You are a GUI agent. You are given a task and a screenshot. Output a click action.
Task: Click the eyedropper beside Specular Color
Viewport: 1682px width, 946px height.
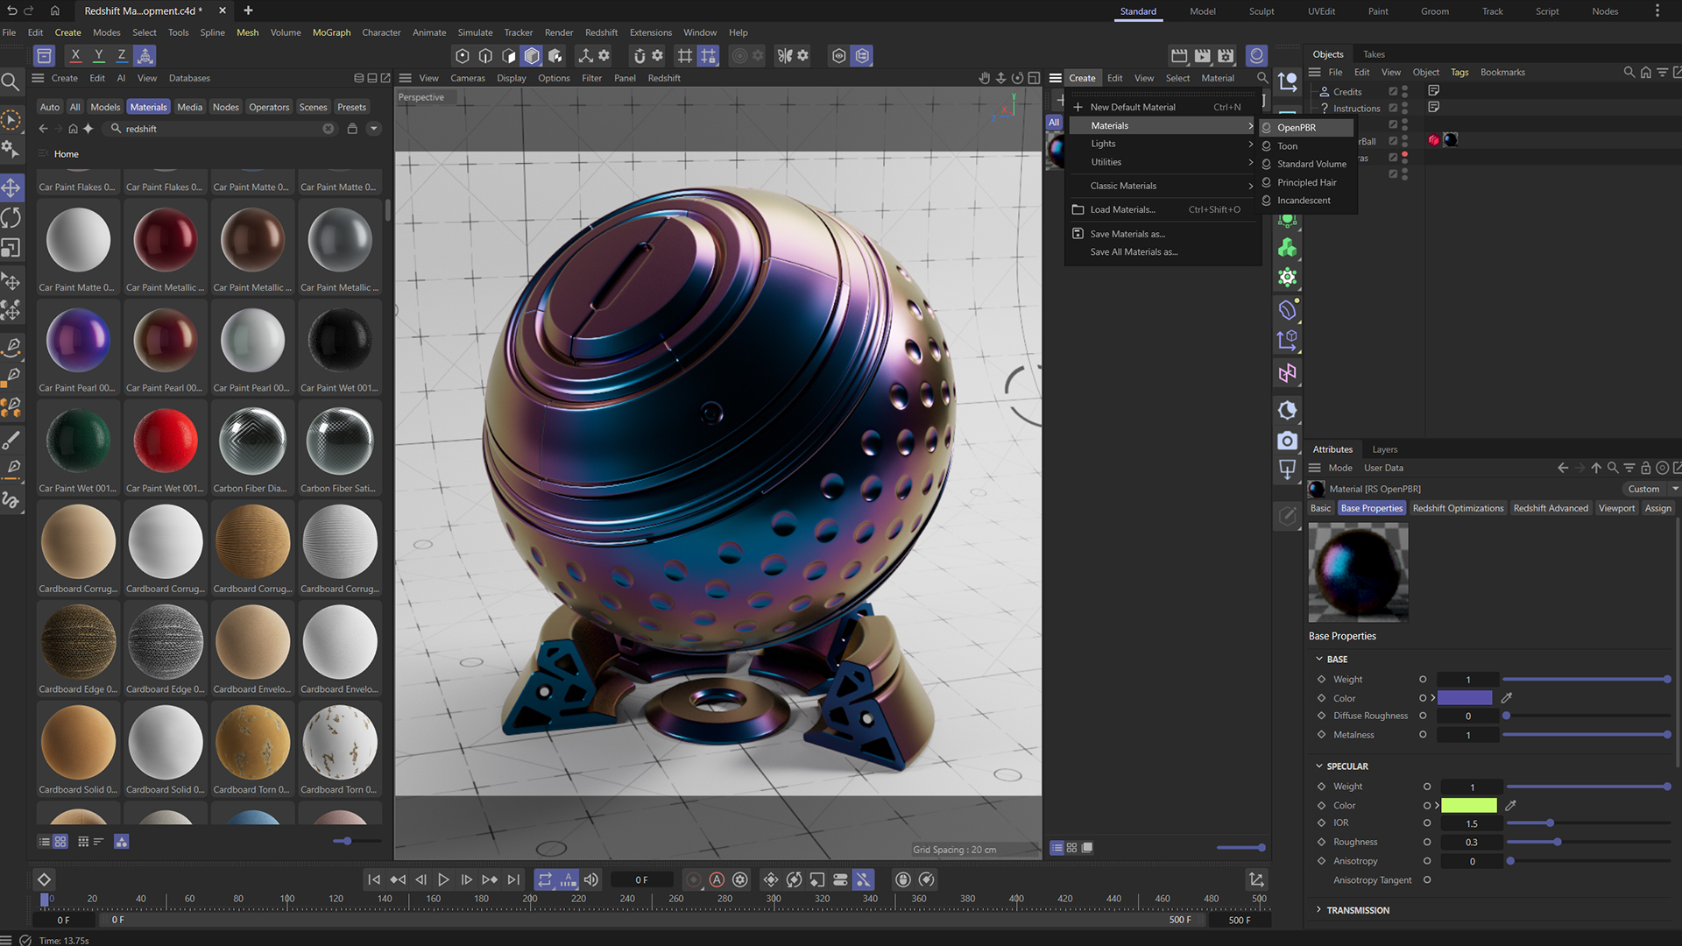pos(1510,805)
